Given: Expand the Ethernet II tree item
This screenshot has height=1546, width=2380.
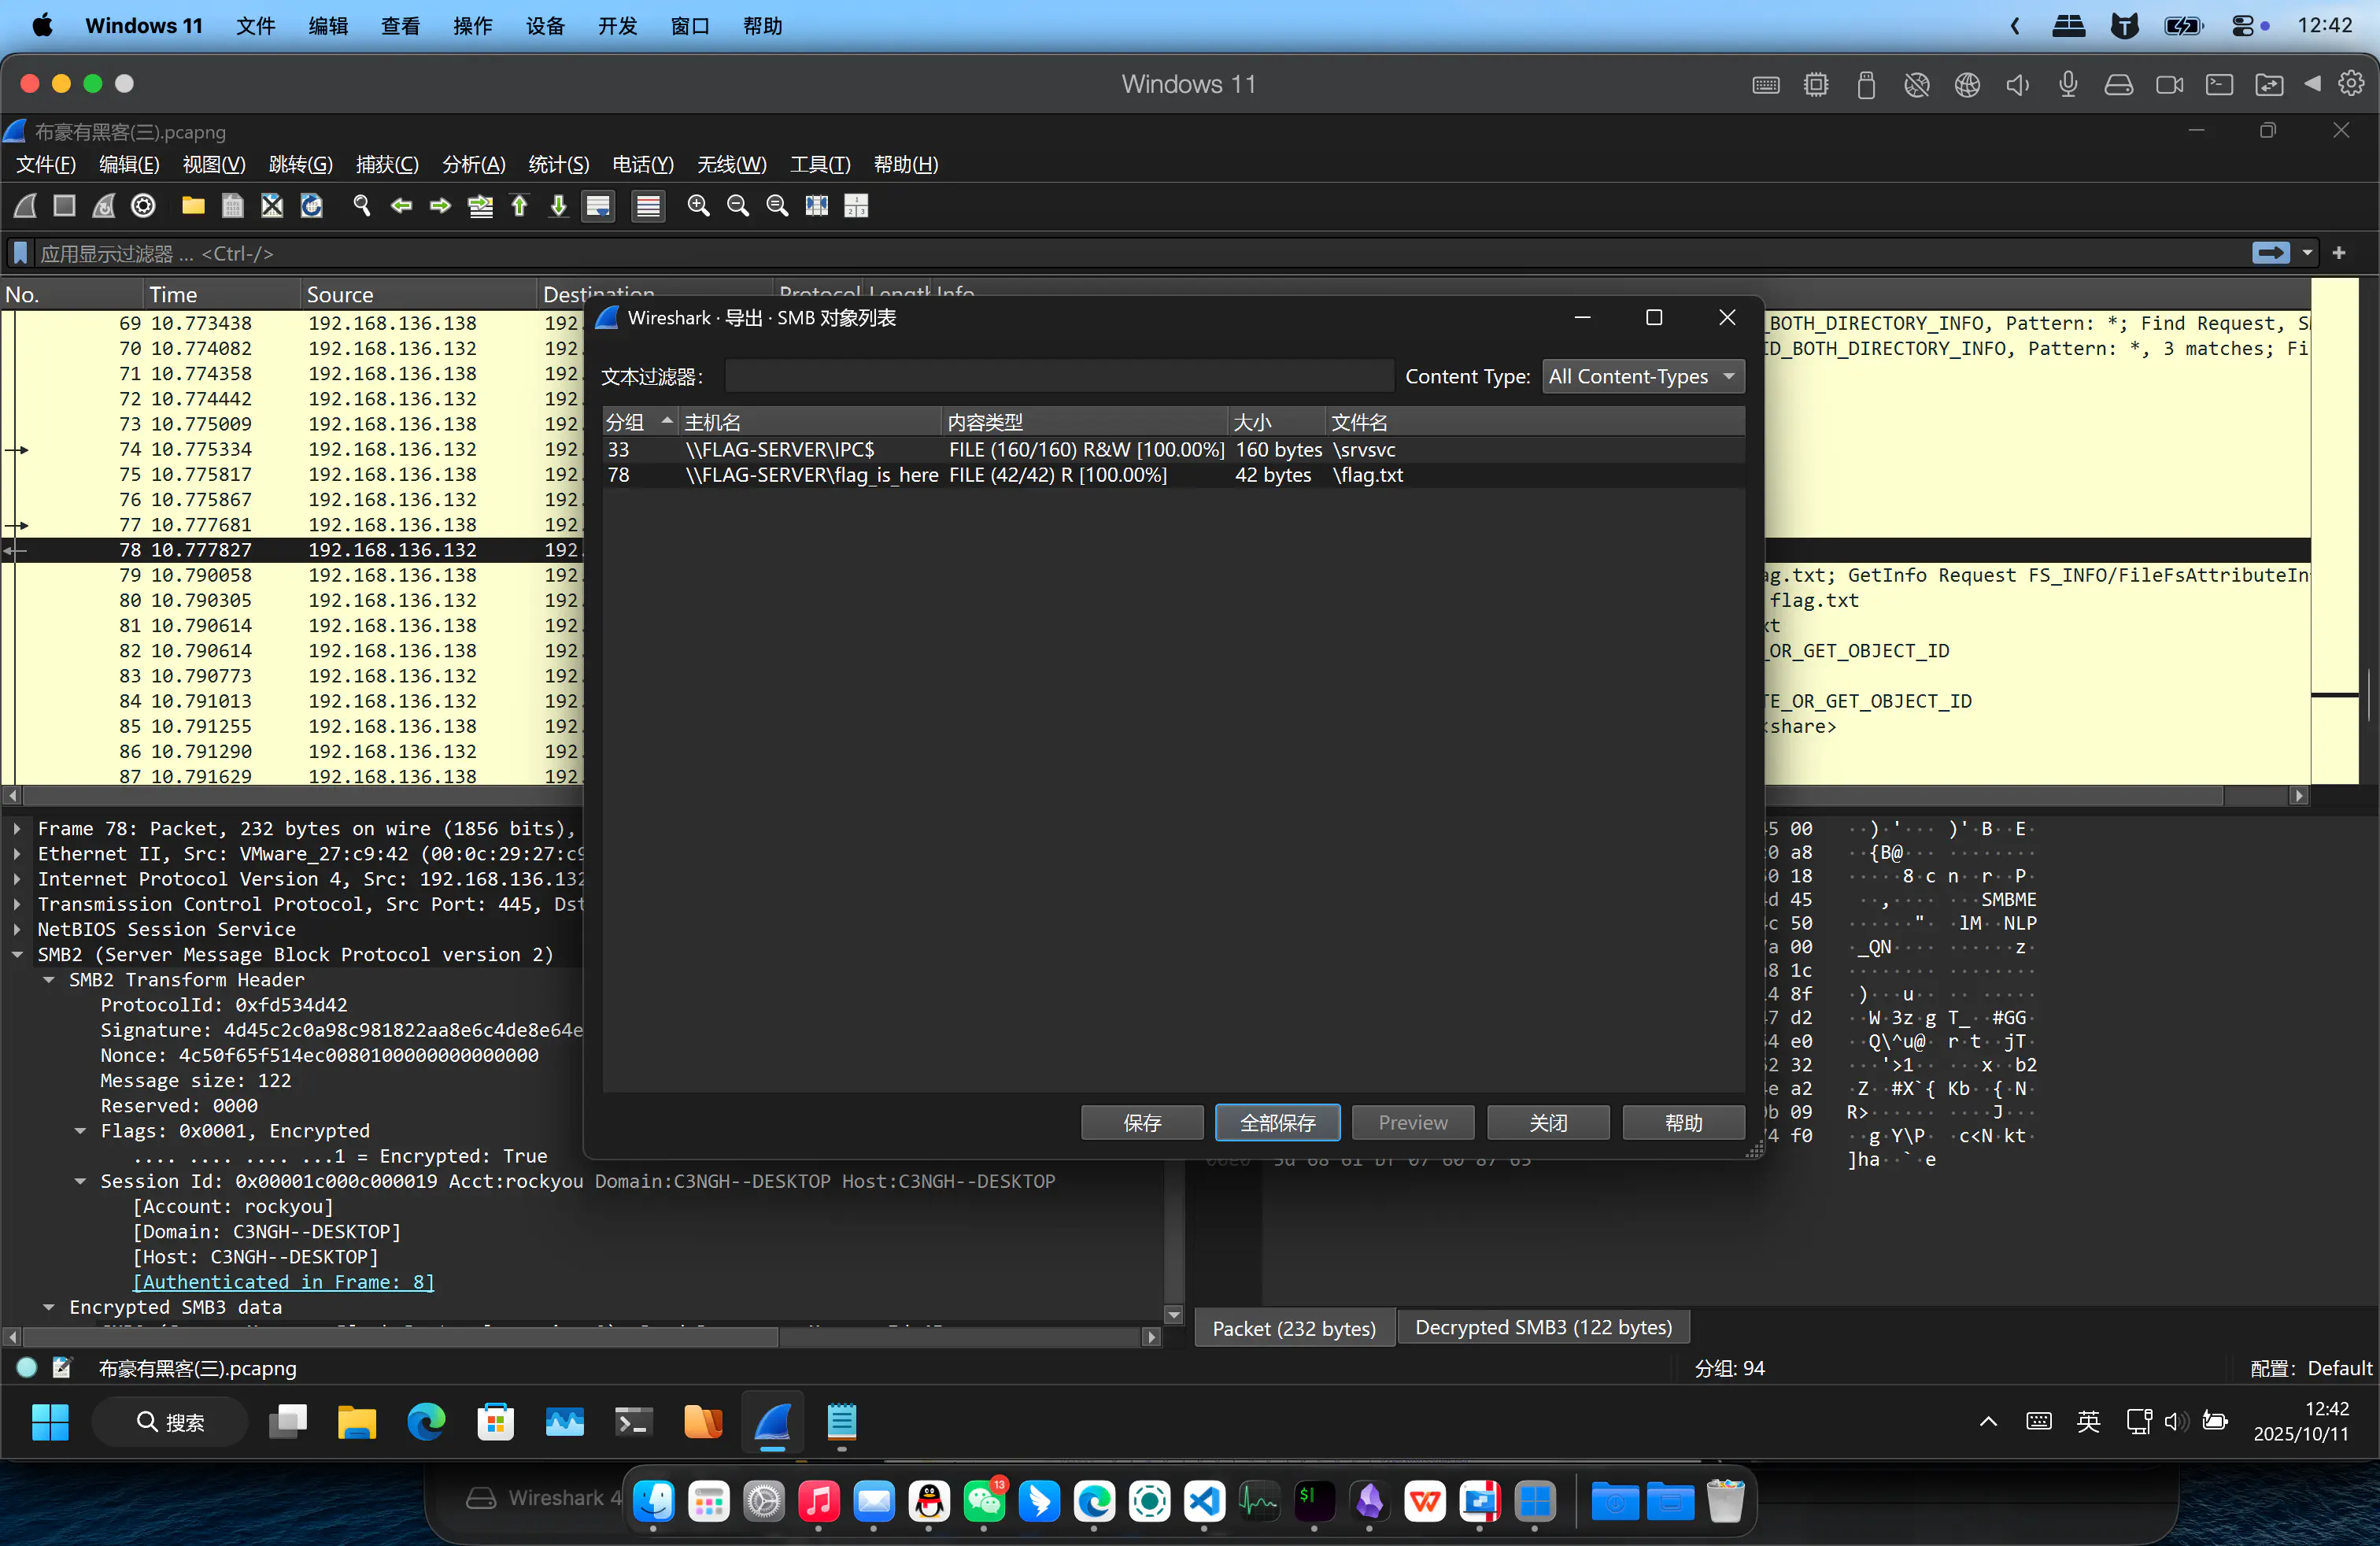Looking at the screenshot, I should (17, 854).
